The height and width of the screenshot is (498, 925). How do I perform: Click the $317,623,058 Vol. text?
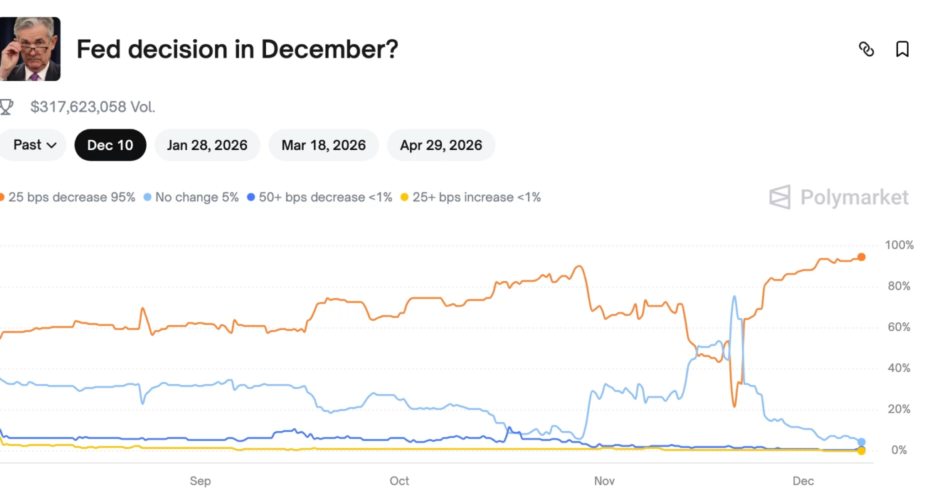click(x=92, y=107)
